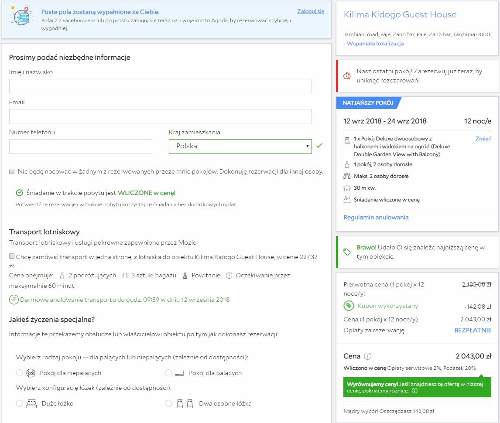Select 'Dwa osobne łóżka' radio button
Image resolution: width=500 pixels, height=423 pixels.
pyautogui.click(x=168, y=403)
